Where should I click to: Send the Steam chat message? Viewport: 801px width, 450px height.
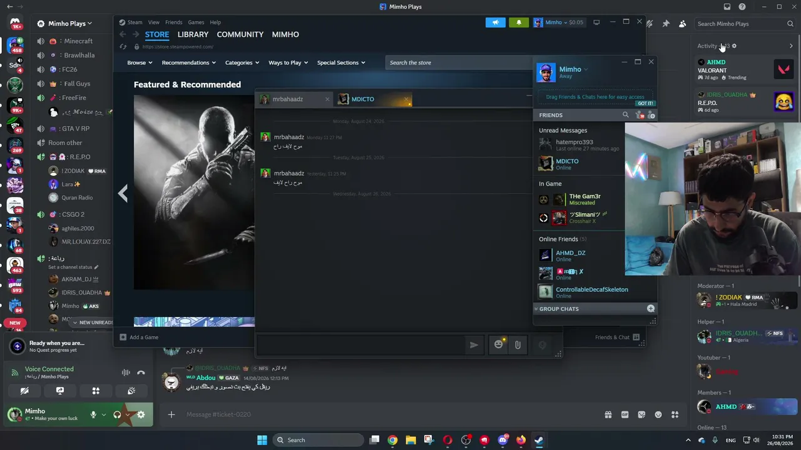click(x=474, y=345)
